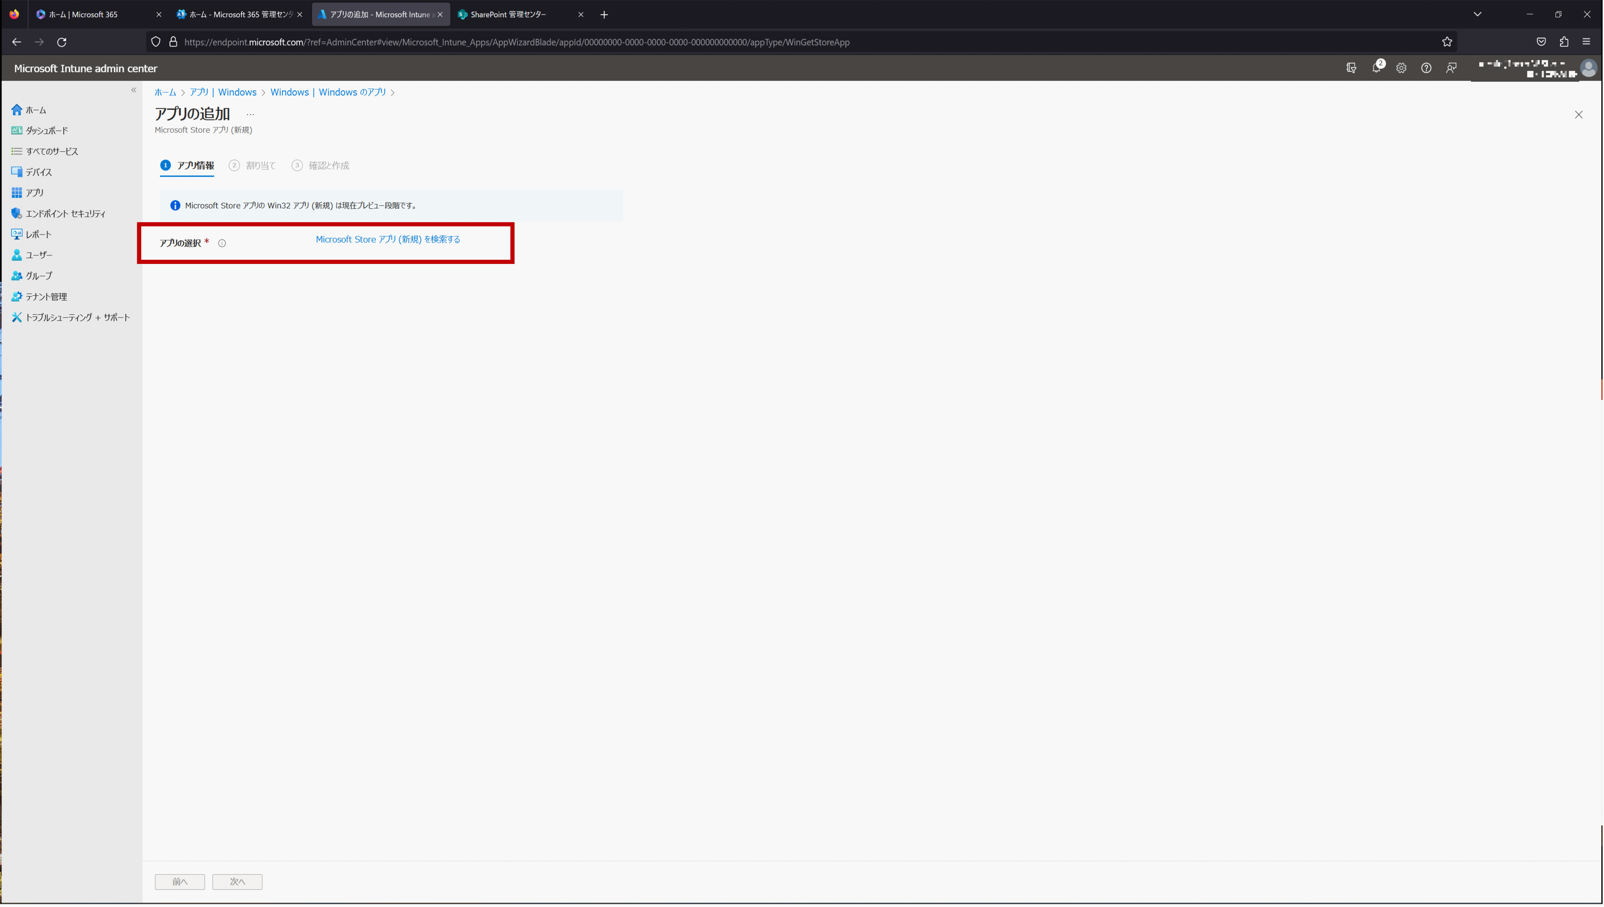Collapse the left navigation sidebar

133,90
